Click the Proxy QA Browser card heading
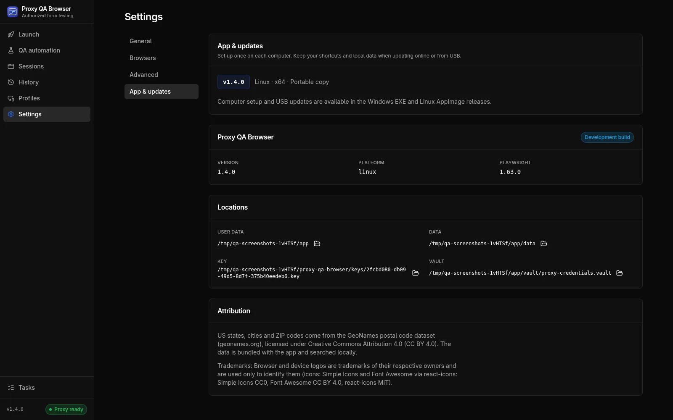 pos(246,137)
